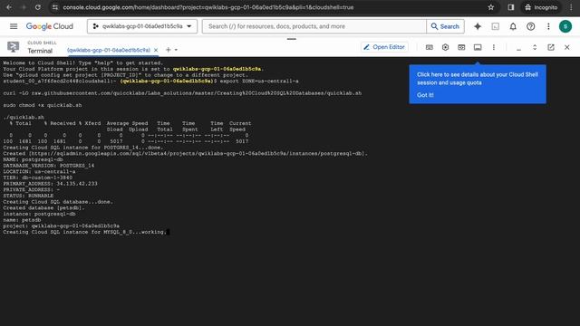Click the URL address bar
580x326 pixels.
(208, 7)
